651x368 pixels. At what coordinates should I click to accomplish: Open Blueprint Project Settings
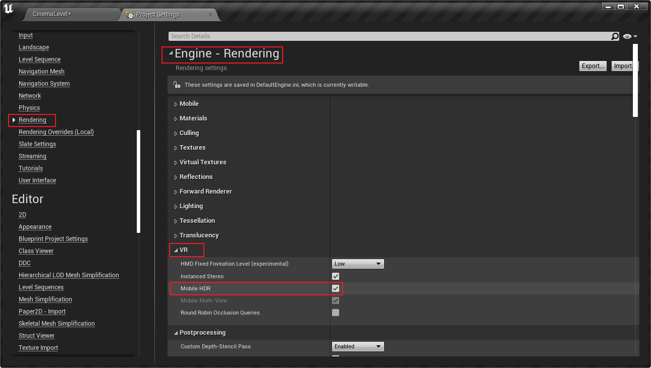[x=53, y=239]
